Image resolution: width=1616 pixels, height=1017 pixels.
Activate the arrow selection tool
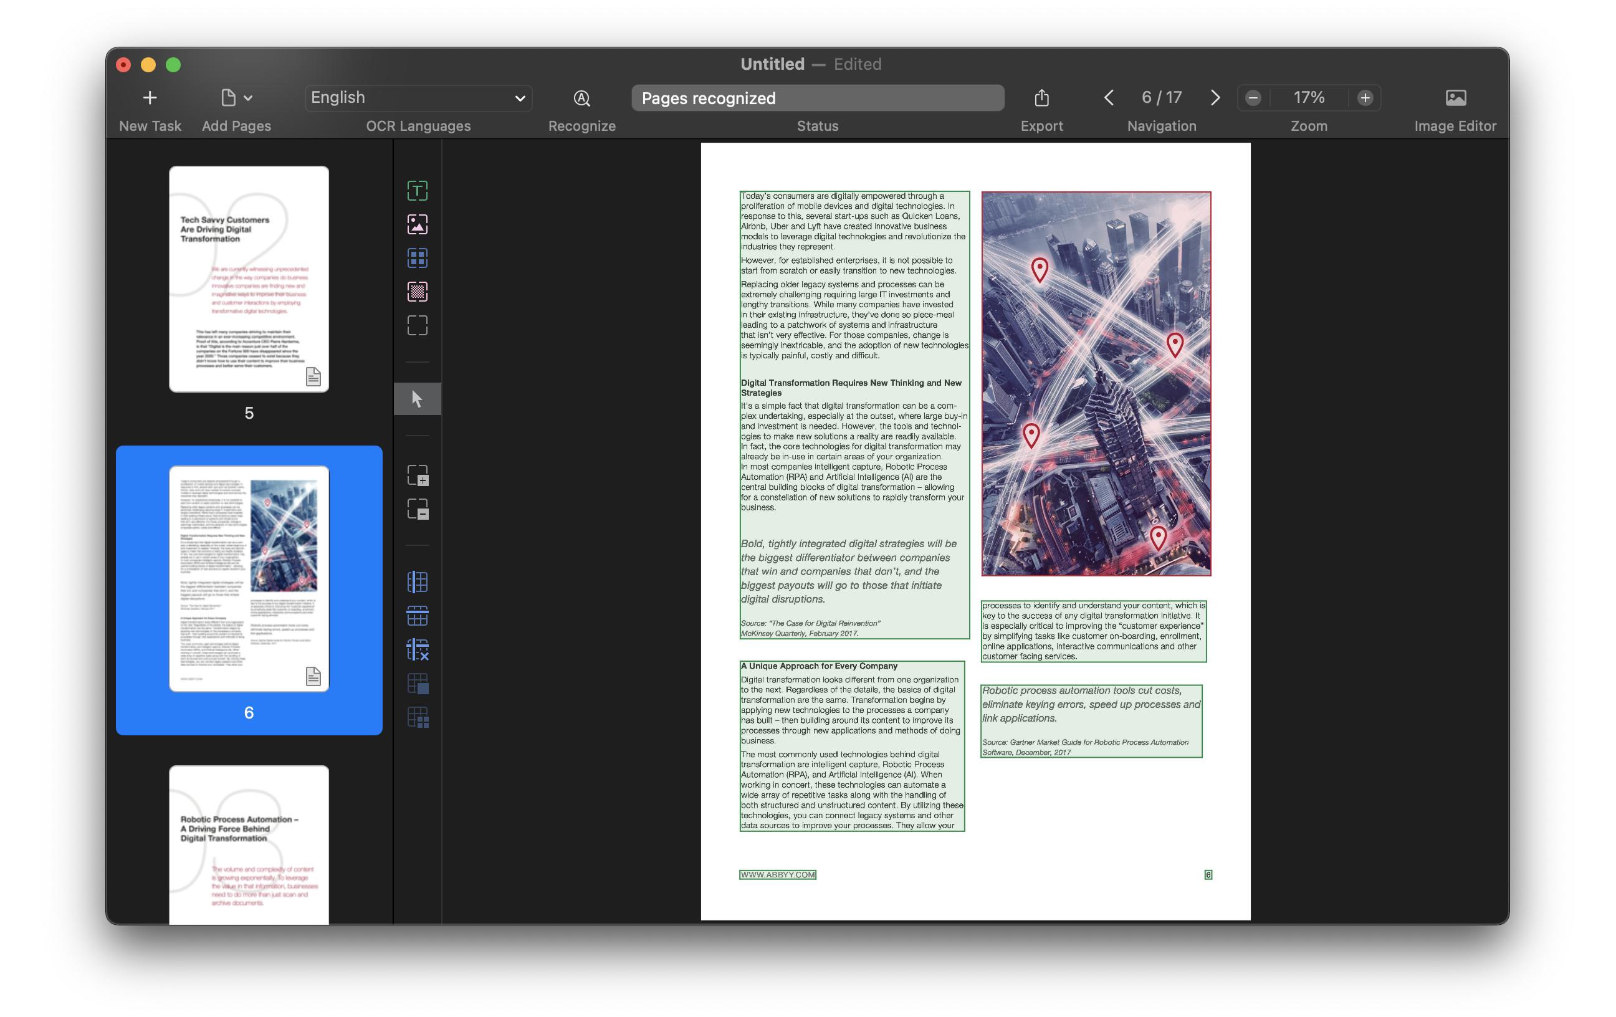pyautogui.click(x=418, y=398)
